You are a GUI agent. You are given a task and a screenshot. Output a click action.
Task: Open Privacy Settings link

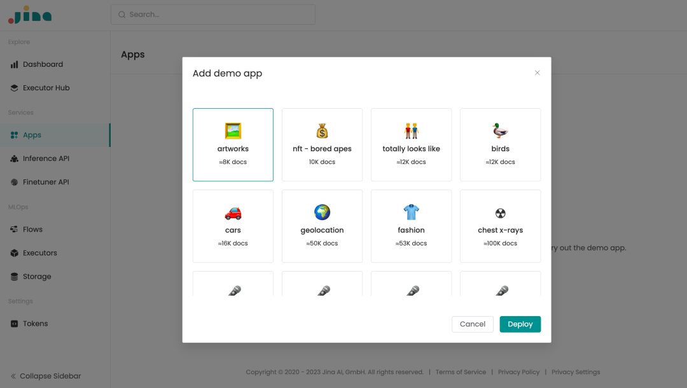click(x=576, y=372)
